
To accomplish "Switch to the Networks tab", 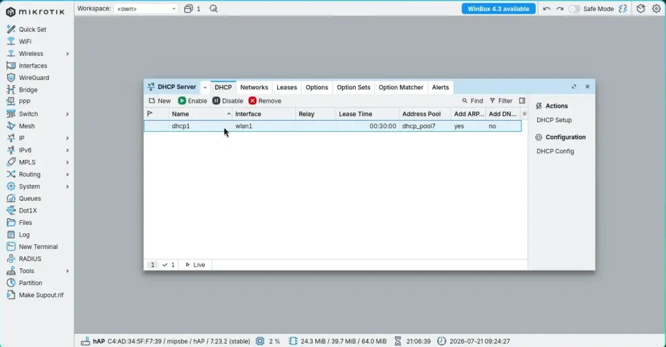I will coord(254,87).
